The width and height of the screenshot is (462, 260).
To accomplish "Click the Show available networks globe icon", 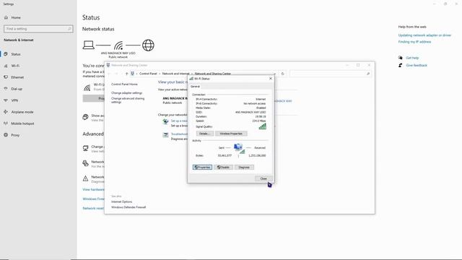I will [x=85, y=117].
